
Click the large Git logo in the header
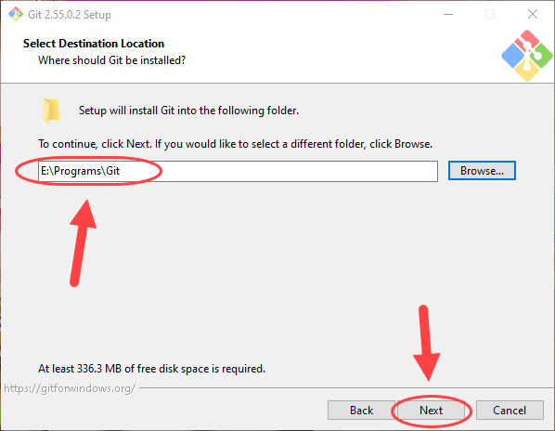coord(526,56)
